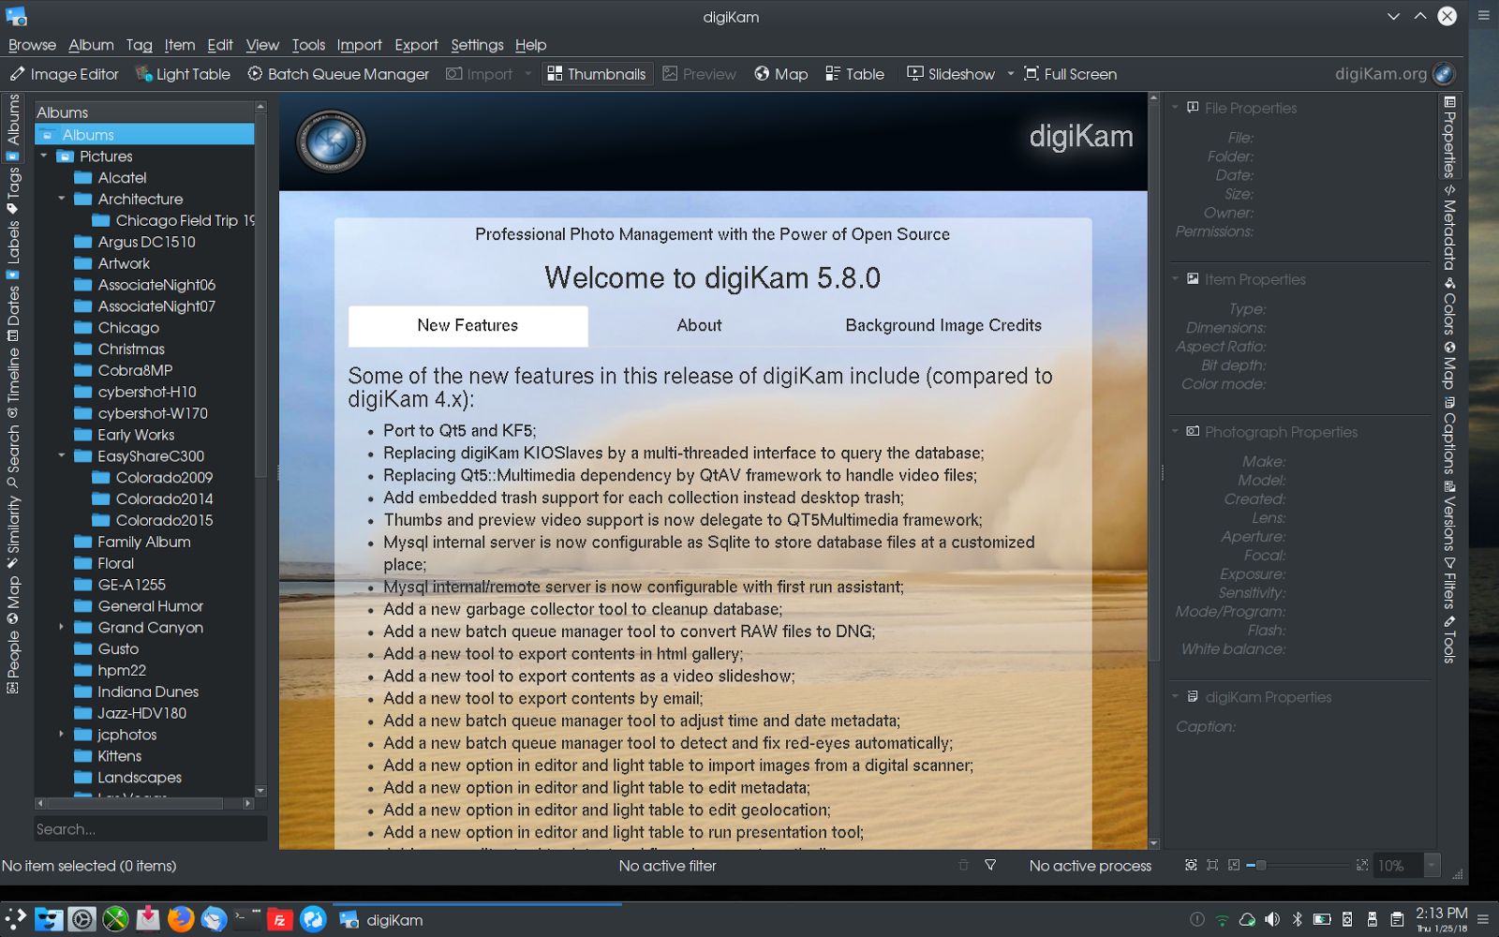Open the Filters right sidebar tab
Image resolution: width=1499 pixels, height=937 pixels.
tap(1449, 583)
